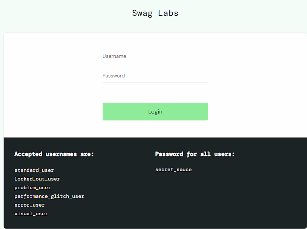Screen dimensions: 307x229
Task: Click the problem_user entry
Action: (x=32, y=188)
